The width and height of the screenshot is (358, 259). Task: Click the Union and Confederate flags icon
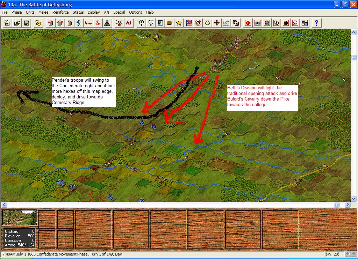point(188,23)
